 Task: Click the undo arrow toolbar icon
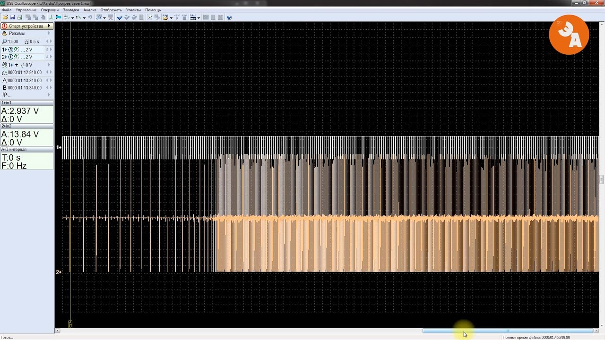90,17
